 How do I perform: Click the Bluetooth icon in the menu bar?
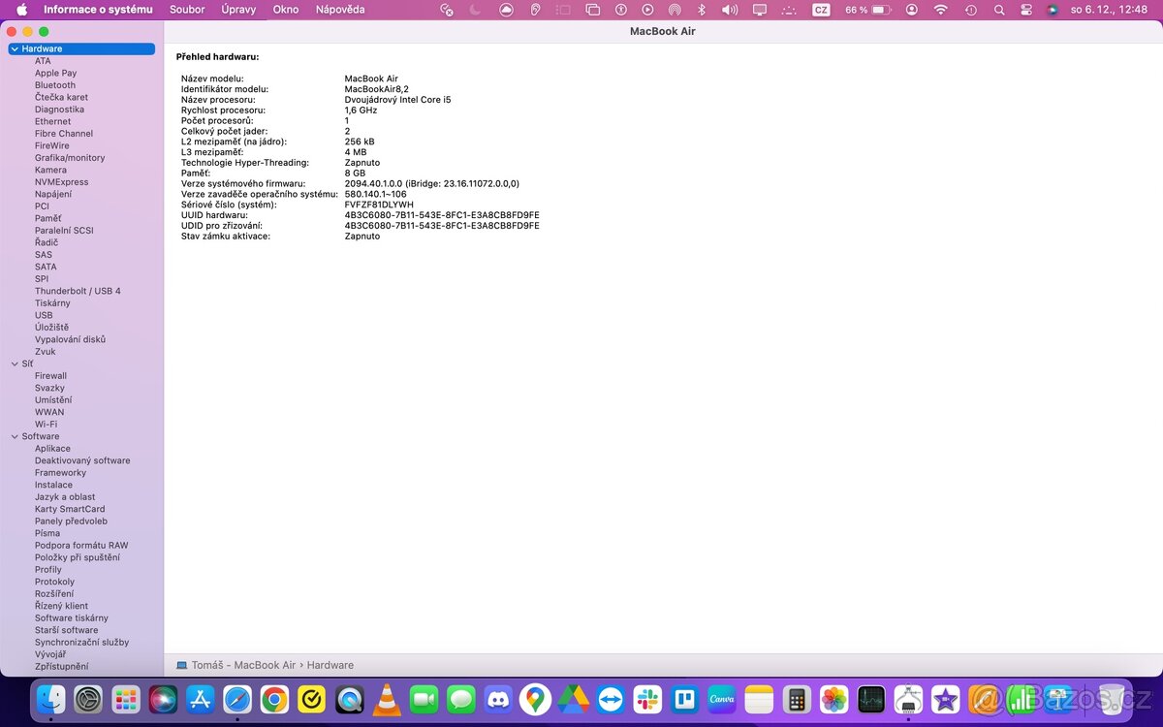pos(701,11)
